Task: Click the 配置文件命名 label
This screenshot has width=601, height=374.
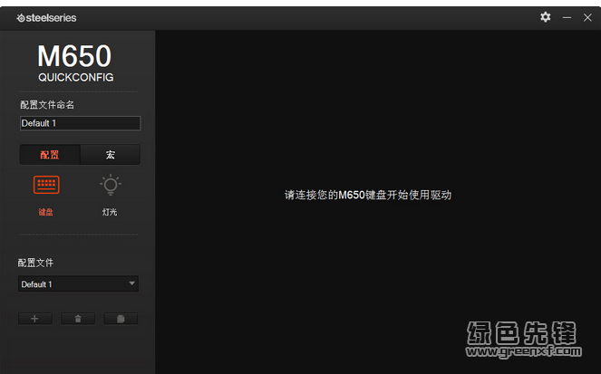Action: pyautogui.click(x=47, y=105)
